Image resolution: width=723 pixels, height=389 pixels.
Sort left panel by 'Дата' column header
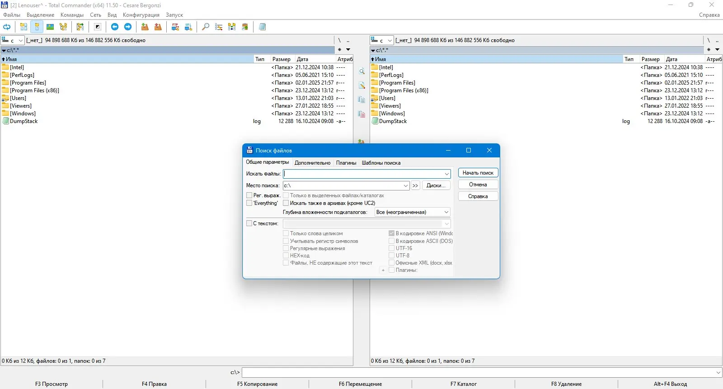315,59
